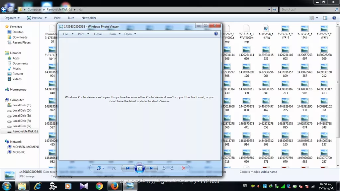Click E-mail in Photo Viewer toolbar
340x191 pixels.
coord(98,34)
